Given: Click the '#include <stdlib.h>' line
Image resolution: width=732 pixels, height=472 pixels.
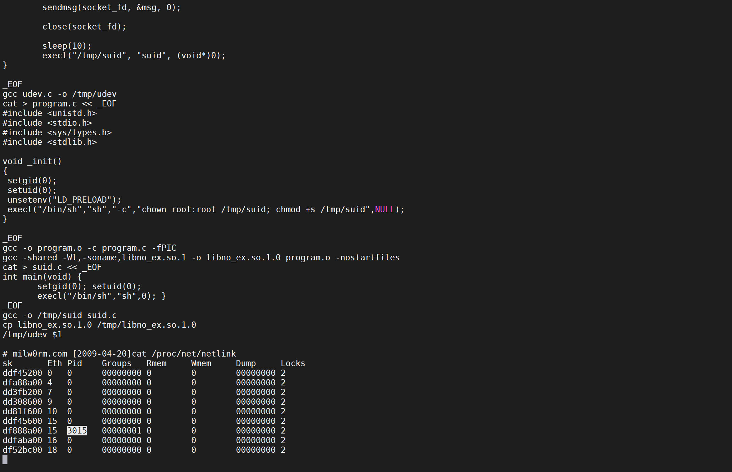Looking at the screenshot, I should click(x=50, y=142).
